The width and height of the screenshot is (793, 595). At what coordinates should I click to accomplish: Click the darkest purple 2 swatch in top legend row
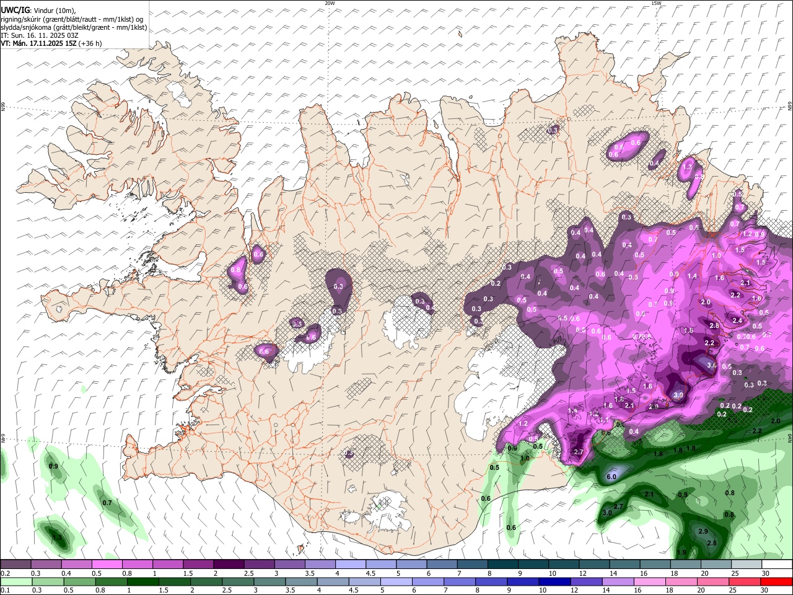click(x=229, y=564)
